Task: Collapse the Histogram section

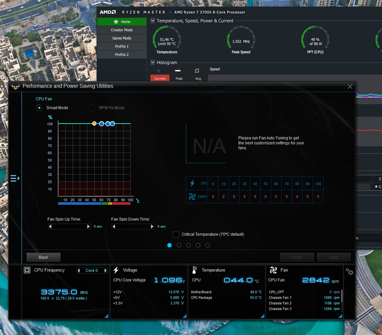Action: (x=153, y=62)
